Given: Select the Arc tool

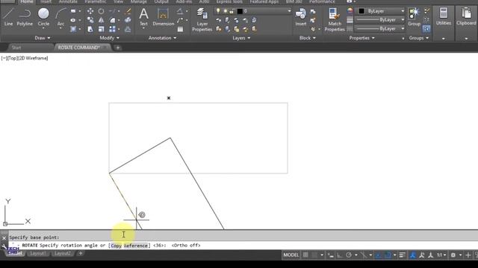Looking at the screenshot, I should (x=60, y=17).
